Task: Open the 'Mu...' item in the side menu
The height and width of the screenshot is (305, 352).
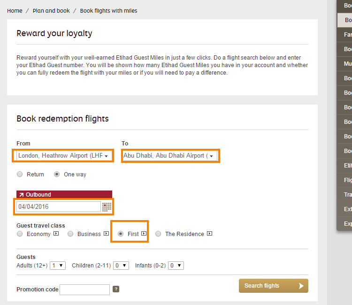Action: tap(347, 64)
